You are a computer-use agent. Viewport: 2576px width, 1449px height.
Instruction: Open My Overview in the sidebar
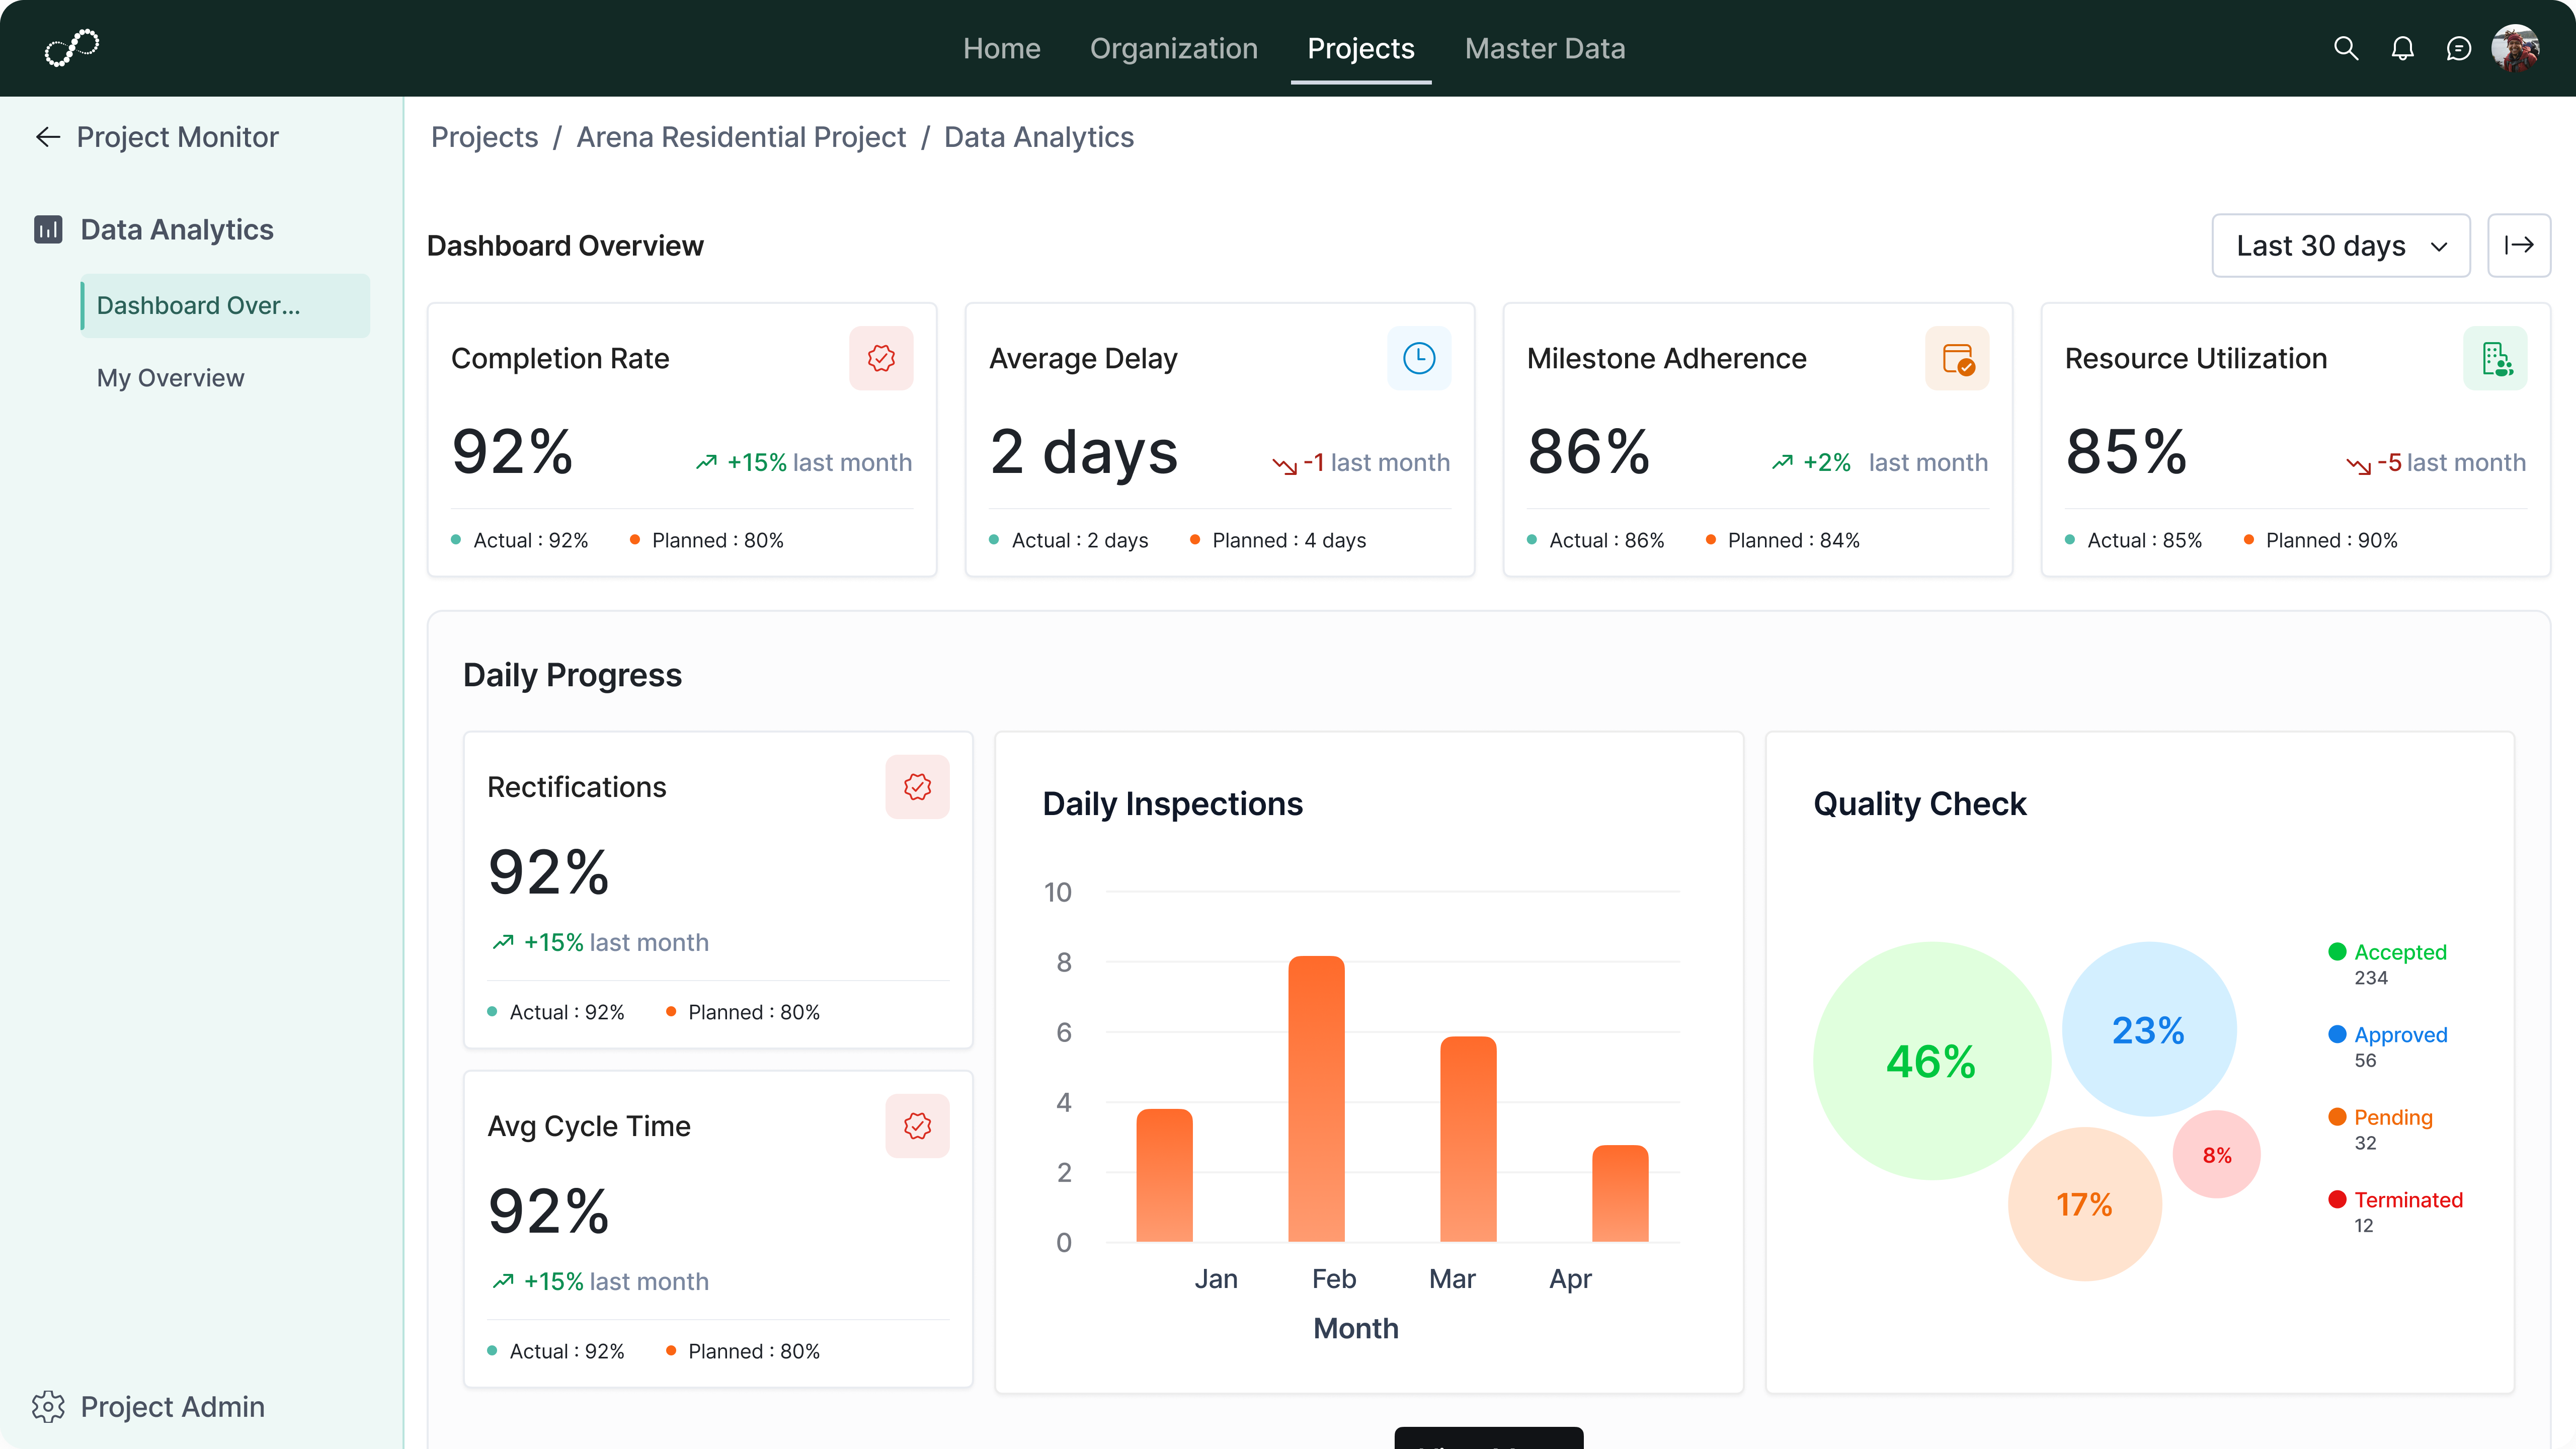[170, 378]
